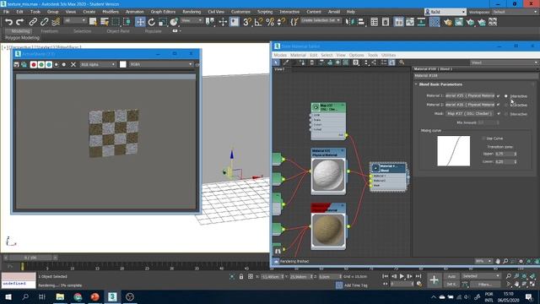The image size is (540, 304).
Task: Open Rendered Frame Window icon
Action: (x=459, y=22)
